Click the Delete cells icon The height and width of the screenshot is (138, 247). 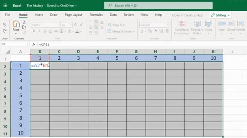tap(231, 24)
